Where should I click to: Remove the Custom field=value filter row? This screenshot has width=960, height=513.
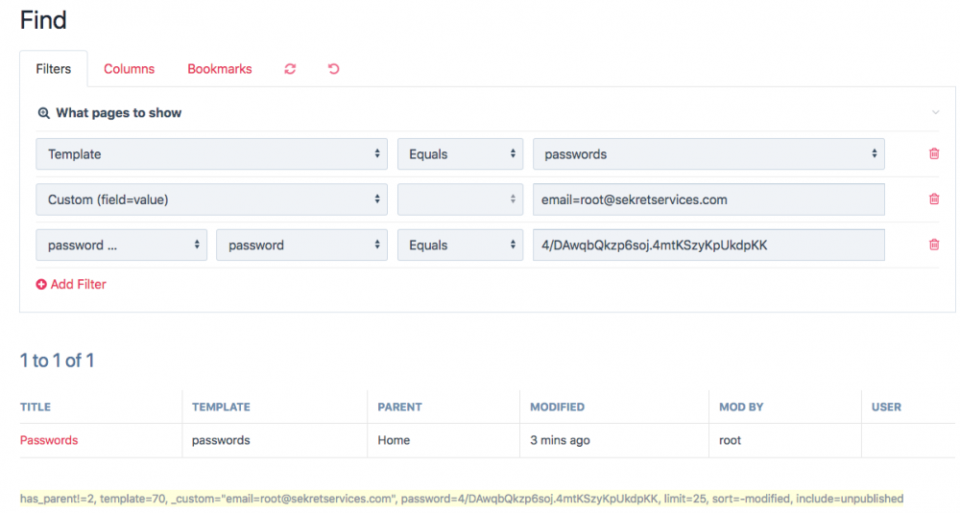934,199
